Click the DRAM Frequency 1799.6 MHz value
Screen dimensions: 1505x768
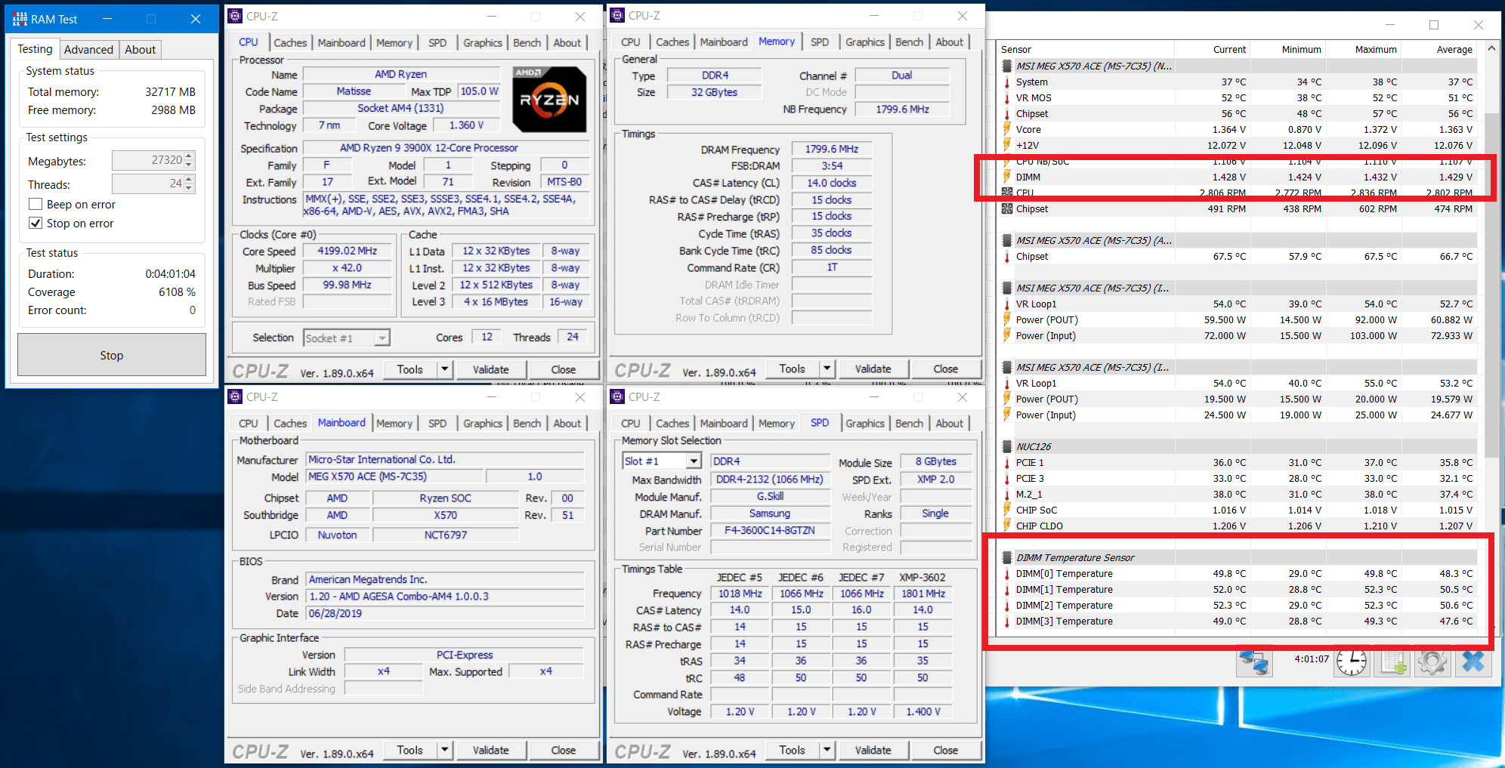tap(831, 149)
